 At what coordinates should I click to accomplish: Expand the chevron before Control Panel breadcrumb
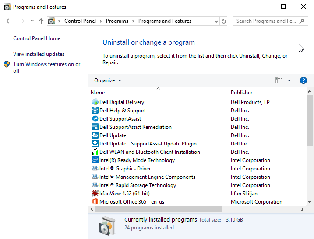click(x=59, y=21)
